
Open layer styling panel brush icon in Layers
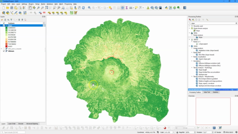pos(2,20)
